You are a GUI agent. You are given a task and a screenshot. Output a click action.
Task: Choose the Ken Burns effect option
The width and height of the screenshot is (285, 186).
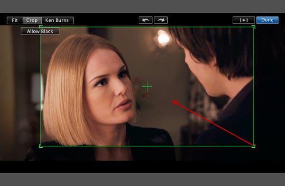(57, 20)
